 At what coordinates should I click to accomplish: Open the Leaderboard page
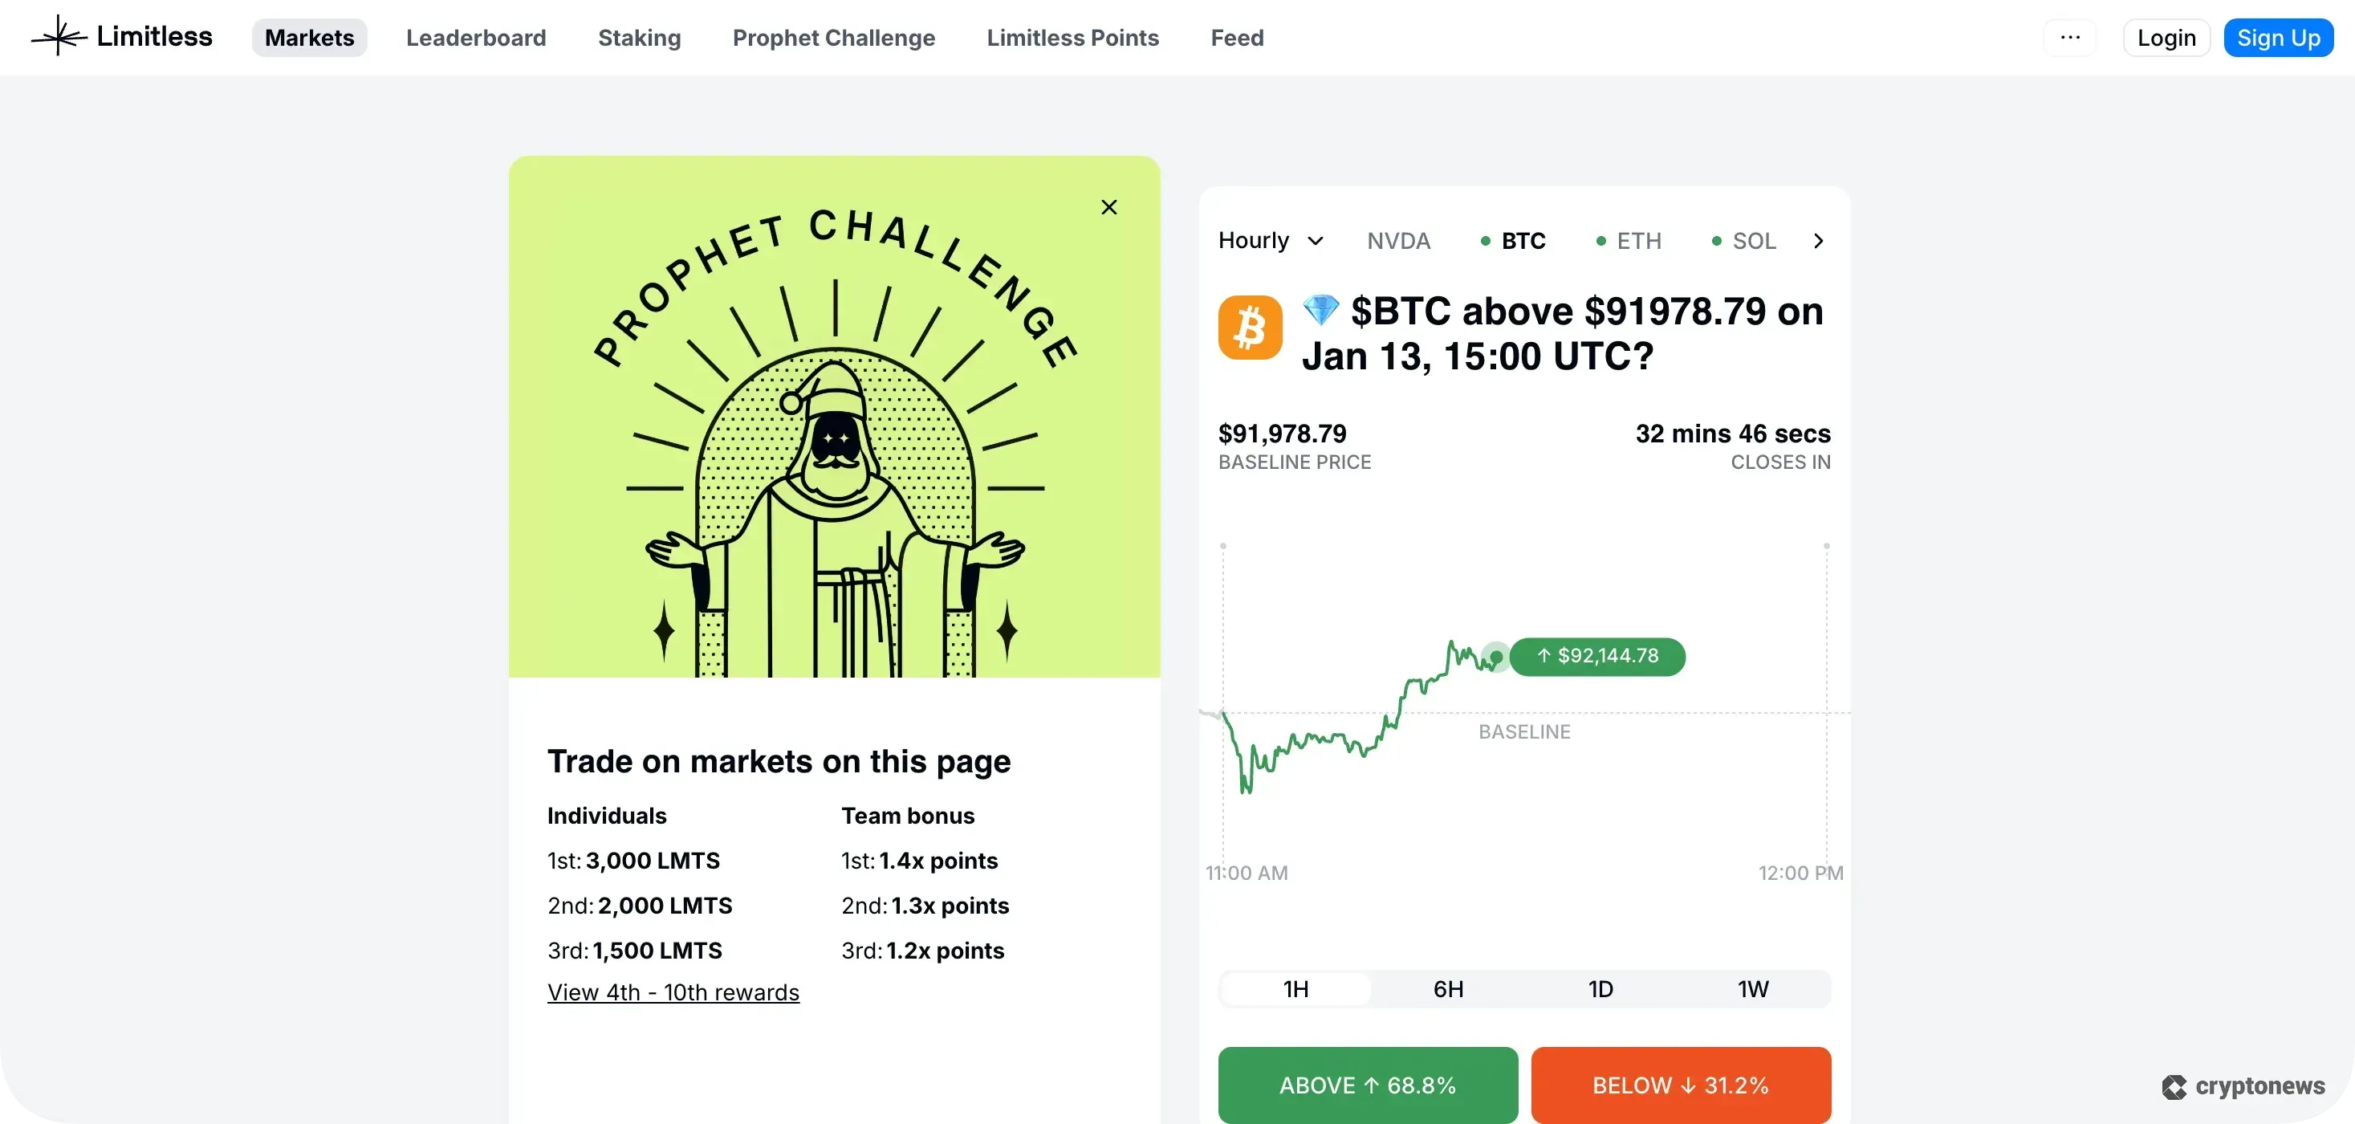(x=476, y=38)
